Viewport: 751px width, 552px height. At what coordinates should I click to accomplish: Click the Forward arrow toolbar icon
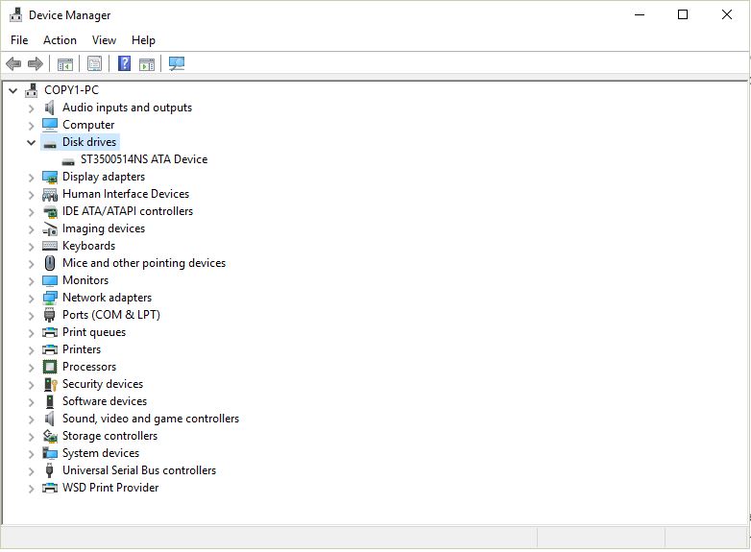pyautogui.click(x=36, y=63)
